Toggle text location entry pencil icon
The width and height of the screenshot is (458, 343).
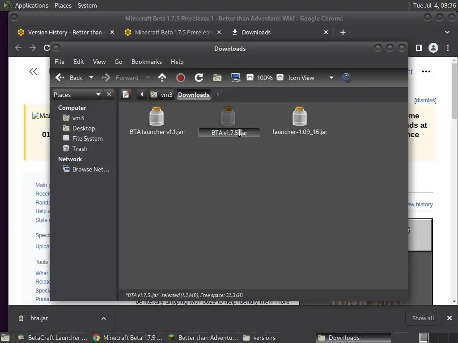(126, 95)
